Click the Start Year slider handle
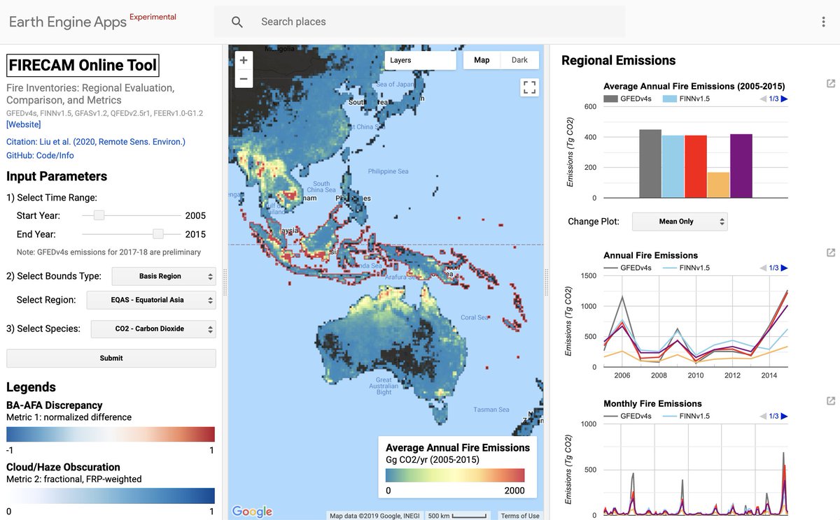This screenshot has height=520, width=840. coord(99,215)
